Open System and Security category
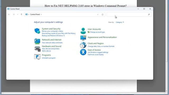Screen dimensions: 169x95 pyautogui.click(x=51, y=29)
